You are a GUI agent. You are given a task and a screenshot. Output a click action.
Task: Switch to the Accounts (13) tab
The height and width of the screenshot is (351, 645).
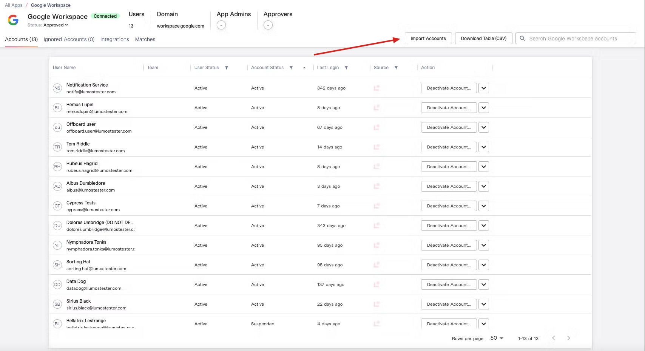pos(21,39)
